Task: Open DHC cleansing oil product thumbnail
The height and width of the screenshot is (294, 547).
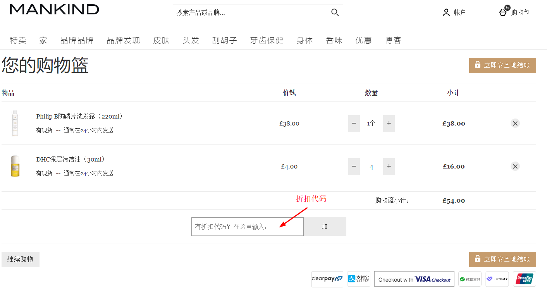Action: [15, 166]
